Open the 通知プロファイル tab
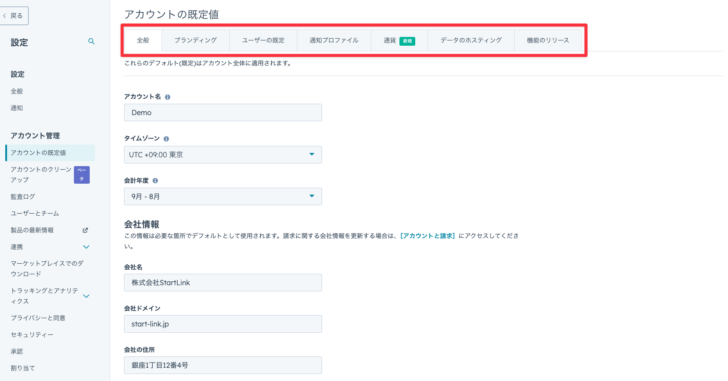 point(334,40)
